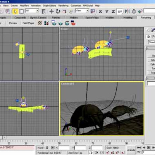Open the Material Editor spheres icon
This screenshot has height=155, width=155.
pos(46,23)
